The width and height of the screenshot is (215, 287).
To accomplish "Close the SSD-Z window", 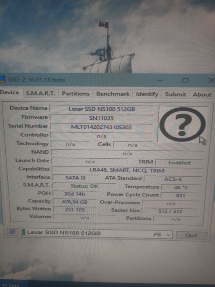I will click(x=212, y=80).
